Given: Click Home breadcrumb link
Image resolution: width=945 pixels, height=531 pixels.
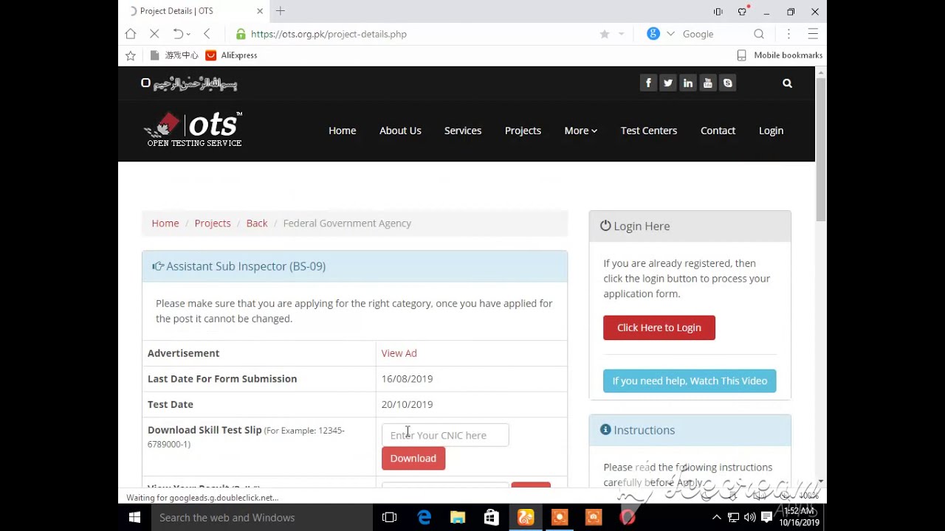Looking at the screenshot, I should tap(165, 223).
